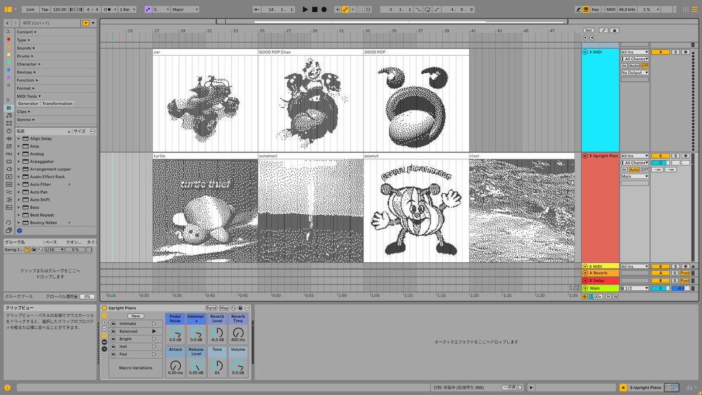The height and width of the screenshot is (395, 702).
Task: Open the 1 Bar quantization dropdown
Action: (x=127, y=9)
